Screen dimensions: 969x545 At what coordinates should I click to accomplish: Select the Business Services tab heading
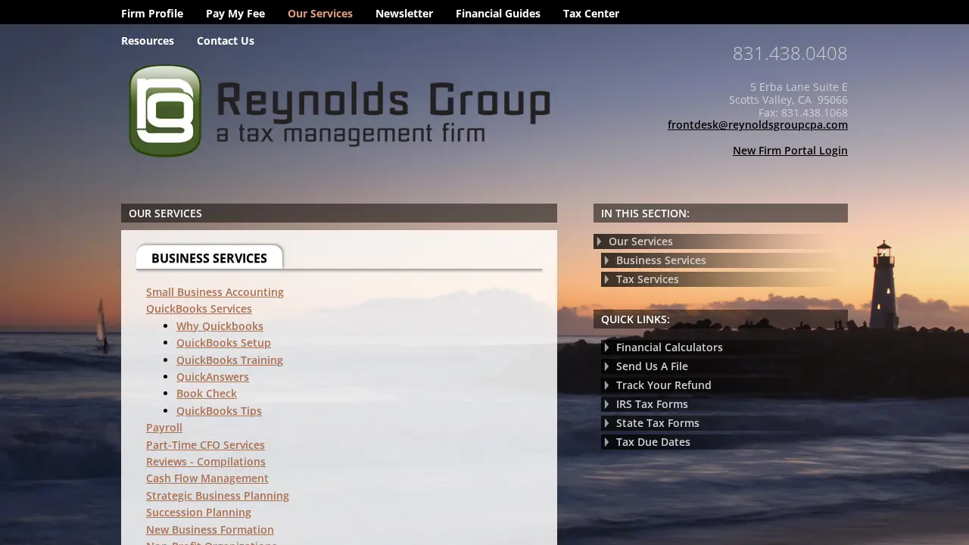[x=209, y=258]
